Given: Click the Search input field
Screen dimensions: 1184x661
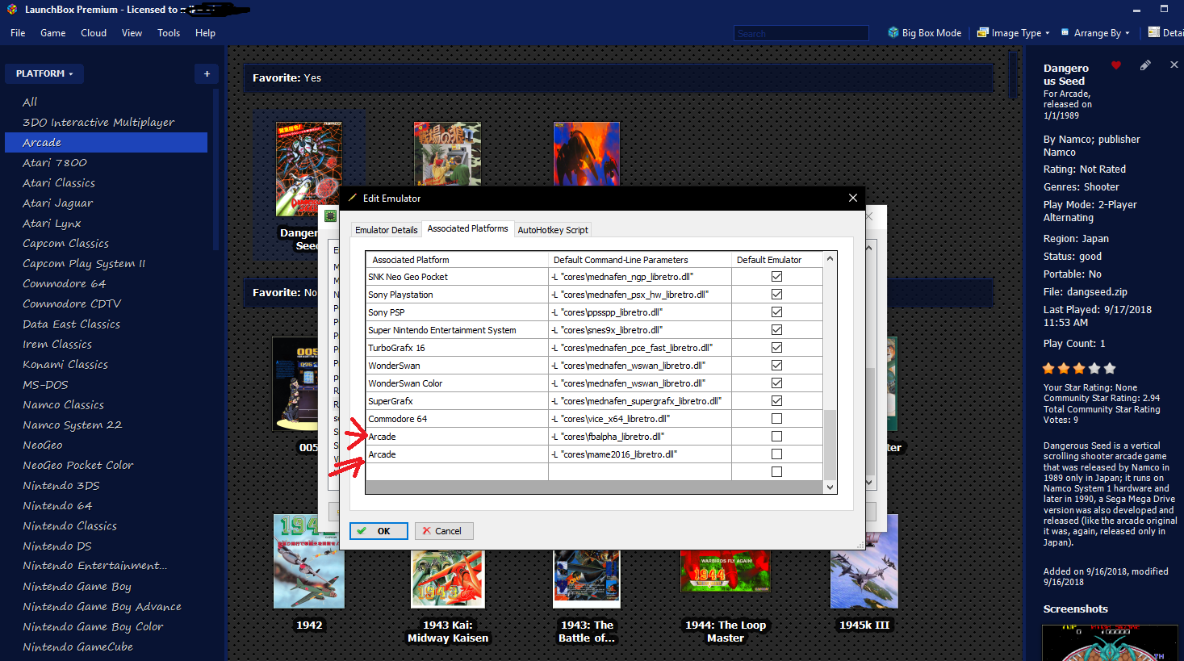Looking at the screenshot, I should (801, 33).
